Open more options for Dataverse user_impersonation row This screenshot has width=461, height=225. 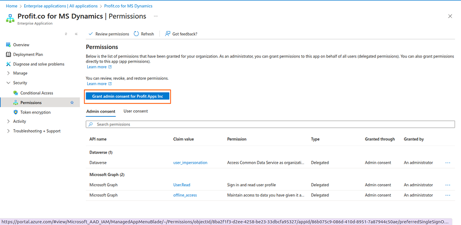point(448,163)
